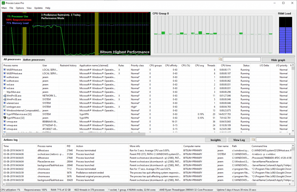The width and height of the screenshot is (297, 192).
Task: Sort by Threads column header
Action: point(211,66)
